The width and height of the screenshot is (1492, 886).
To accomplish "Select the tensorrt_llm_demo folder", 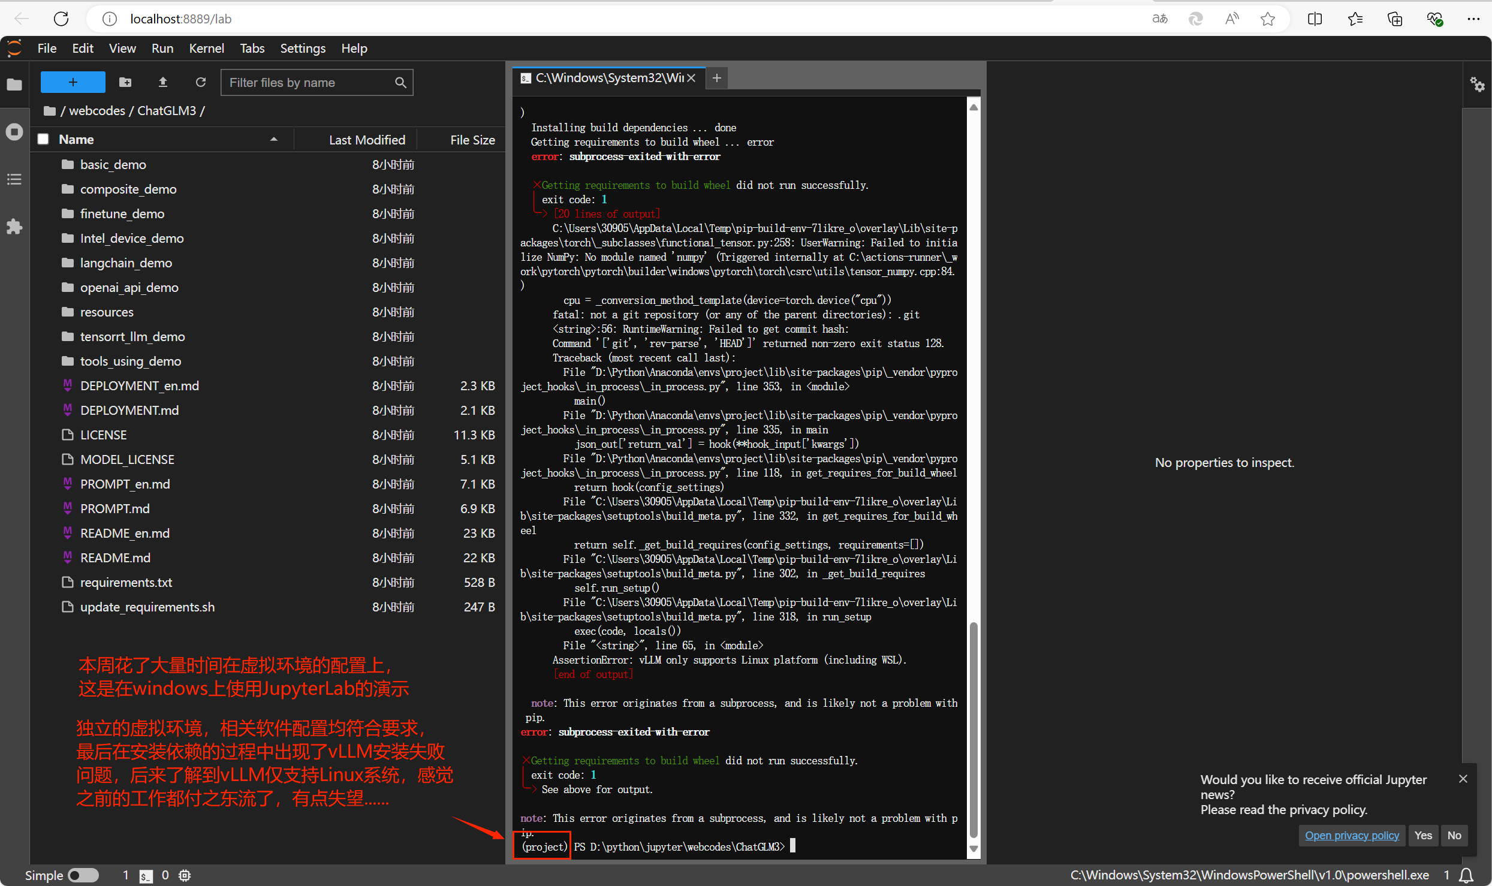I will (267, 336).
